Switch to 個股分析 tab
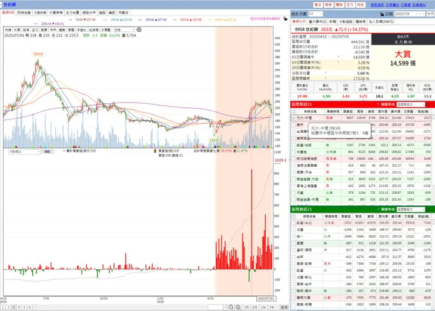The image size is (435, 311). click(89, 13)
